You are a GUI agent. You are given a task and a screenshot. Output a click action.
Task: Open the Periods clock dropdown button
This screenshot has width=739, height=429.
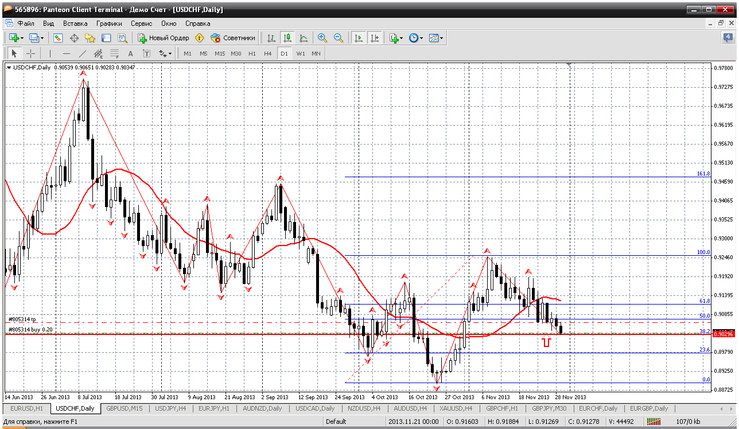(415, 38)
